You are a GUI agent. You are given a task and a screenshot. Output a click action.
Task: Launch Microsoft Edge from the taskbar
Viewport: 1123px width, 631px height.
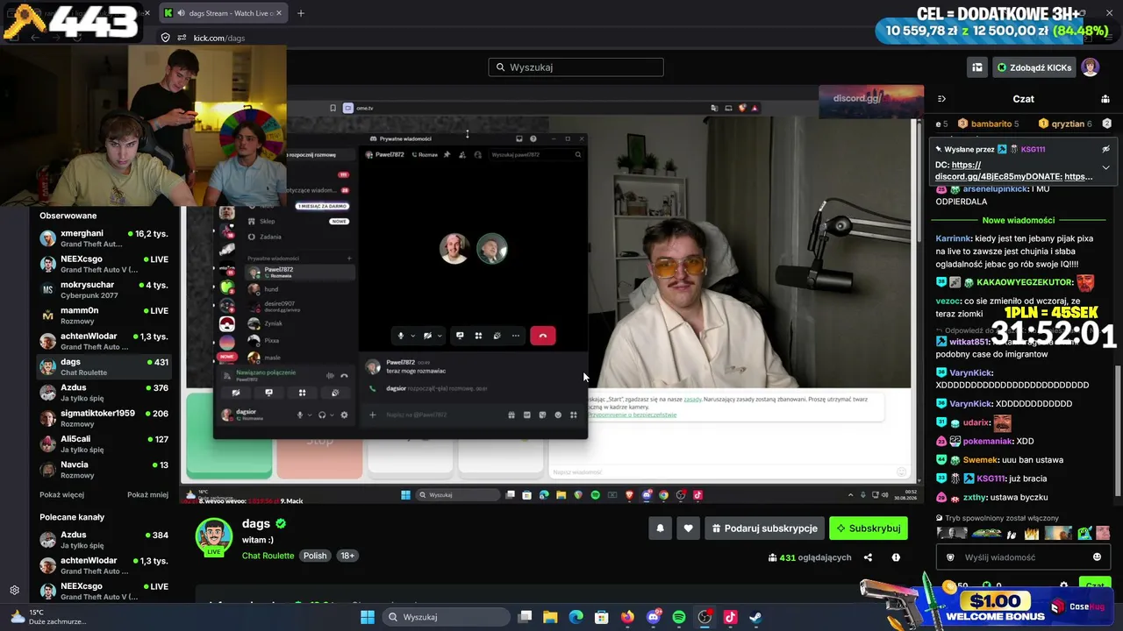pos(576,617)
